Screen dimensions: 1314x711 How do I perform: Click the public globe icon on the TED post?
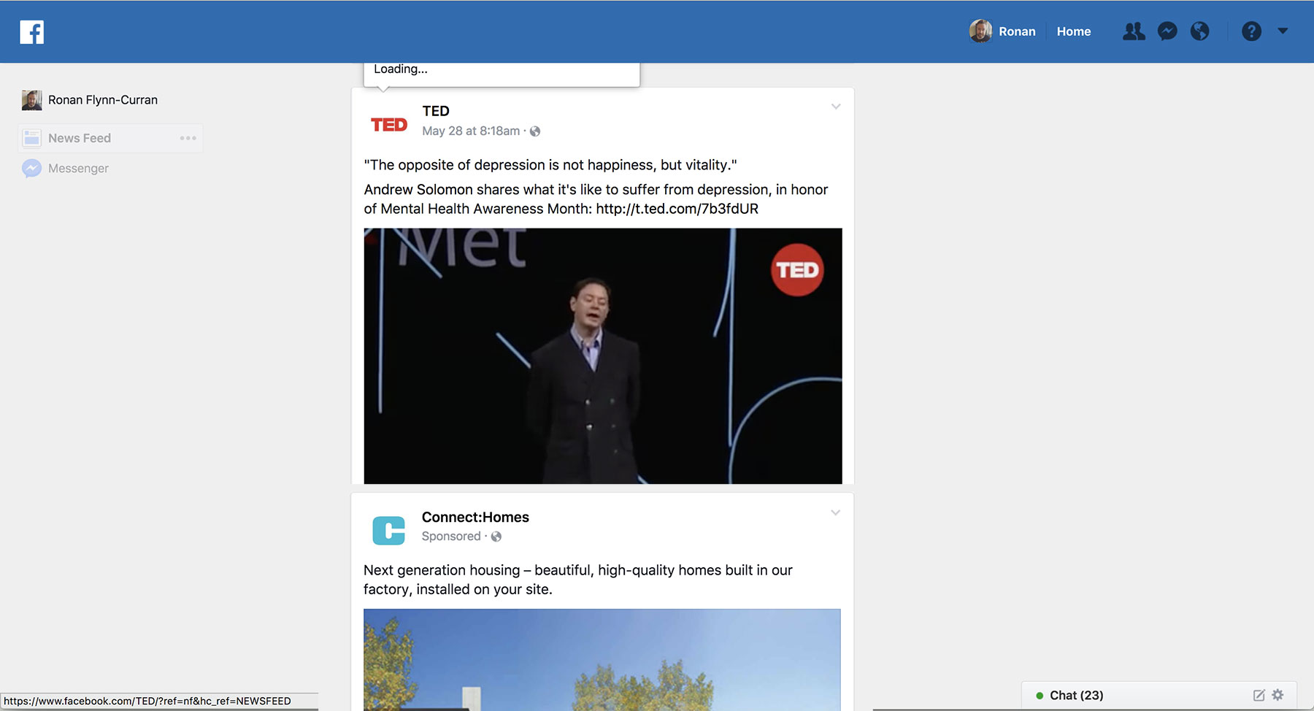[x=535, y=131]
